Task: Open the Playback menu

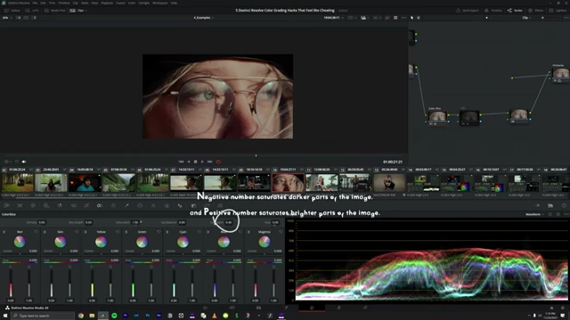Action: pos(107,3)
